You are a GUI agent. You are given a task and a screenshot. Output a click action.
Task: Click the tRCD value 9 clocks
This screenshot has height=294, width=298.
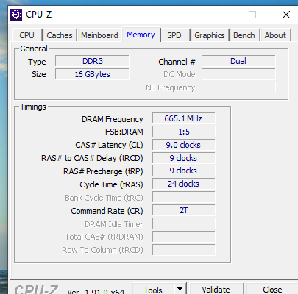pos(183,158)
